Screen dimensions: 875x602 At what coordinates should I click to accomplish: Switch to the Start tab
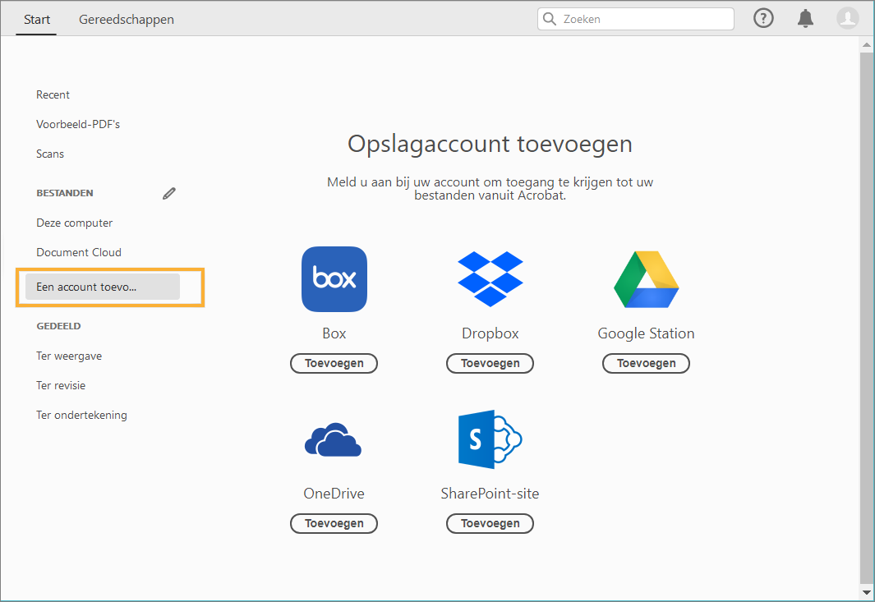pos(37,20)
